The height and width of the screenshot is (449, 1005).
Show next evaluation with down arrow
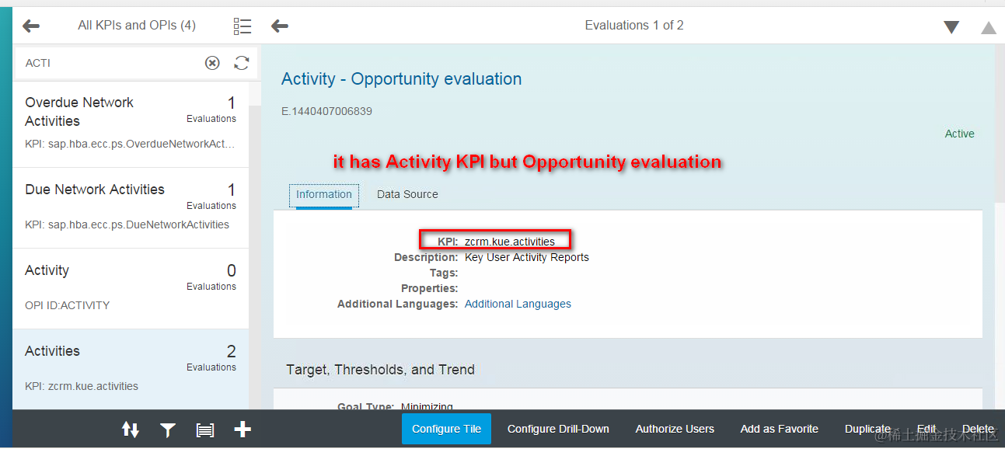tap(951, 27)
